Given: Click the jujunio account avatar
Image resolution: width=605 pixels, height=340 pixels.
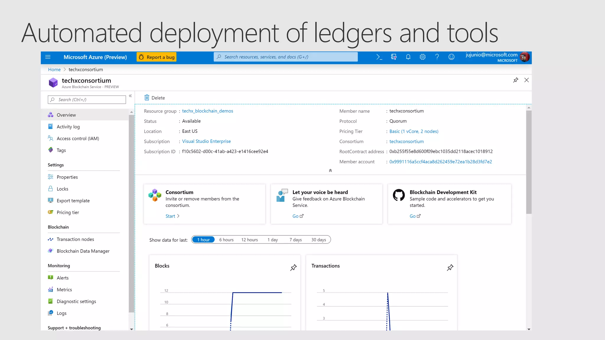Looking at the screenshot, I should pos(525,57).
